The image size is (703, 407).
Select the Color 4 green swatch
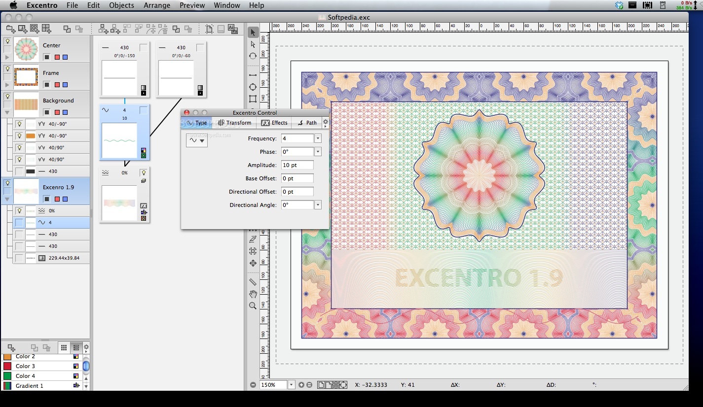(7, 376)
